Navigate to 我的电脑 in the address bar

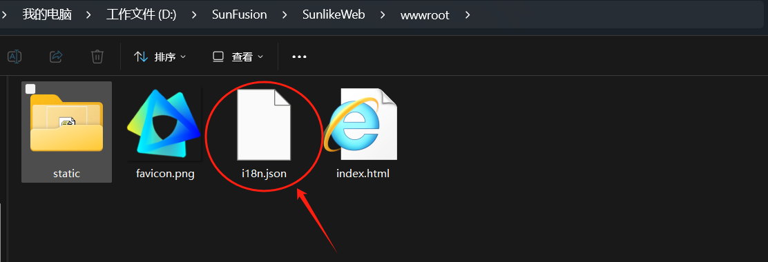click(47, 14)
